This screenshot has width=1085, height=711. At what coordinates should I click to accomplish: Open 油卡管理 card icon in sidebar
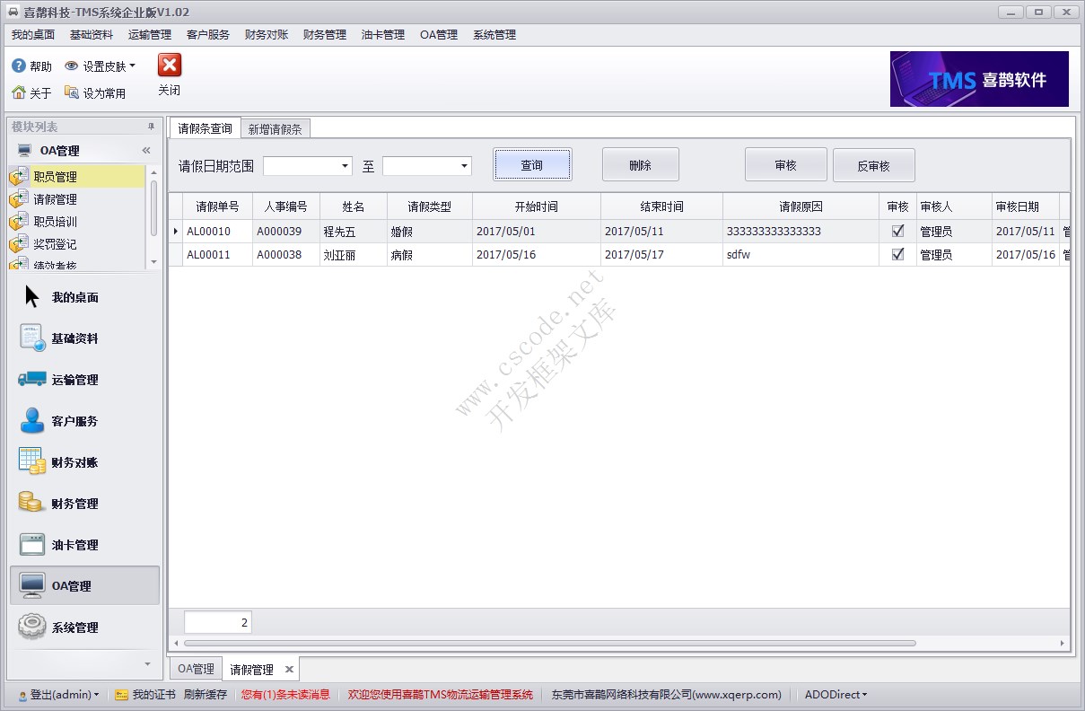pos(32,544)
